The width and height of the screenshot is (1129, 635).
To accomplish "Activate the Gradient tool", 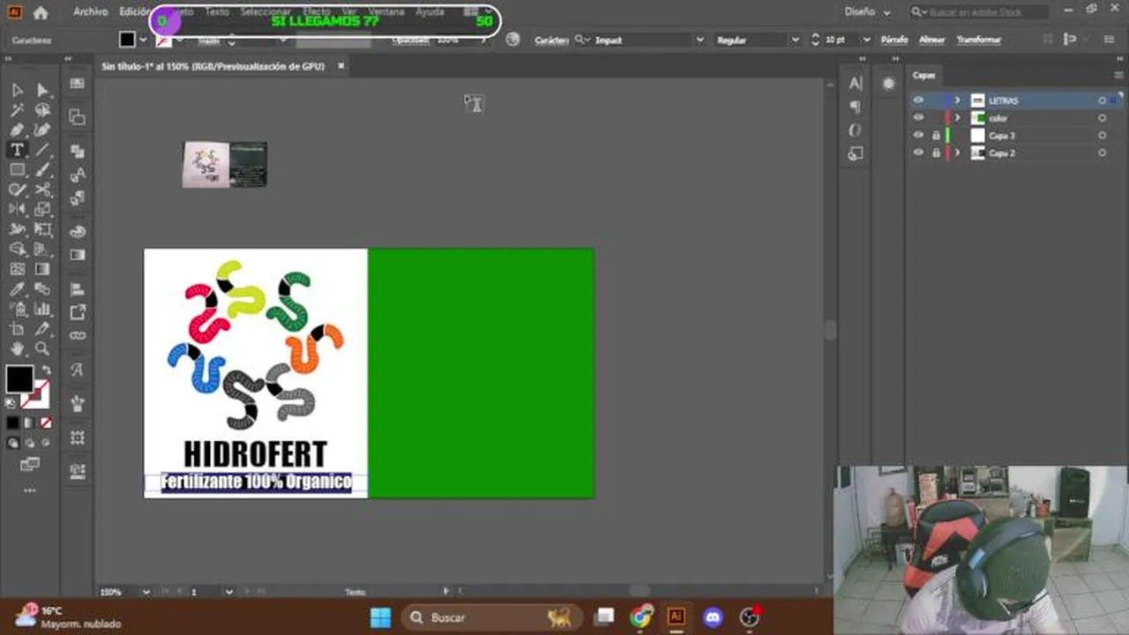I will click(41, 269).
